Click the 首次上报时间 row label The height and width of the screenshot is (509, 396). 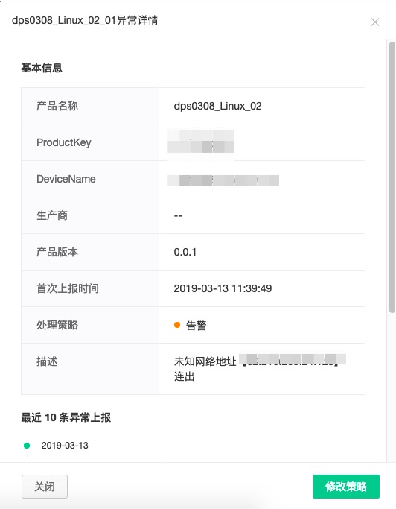coord(68,288)
